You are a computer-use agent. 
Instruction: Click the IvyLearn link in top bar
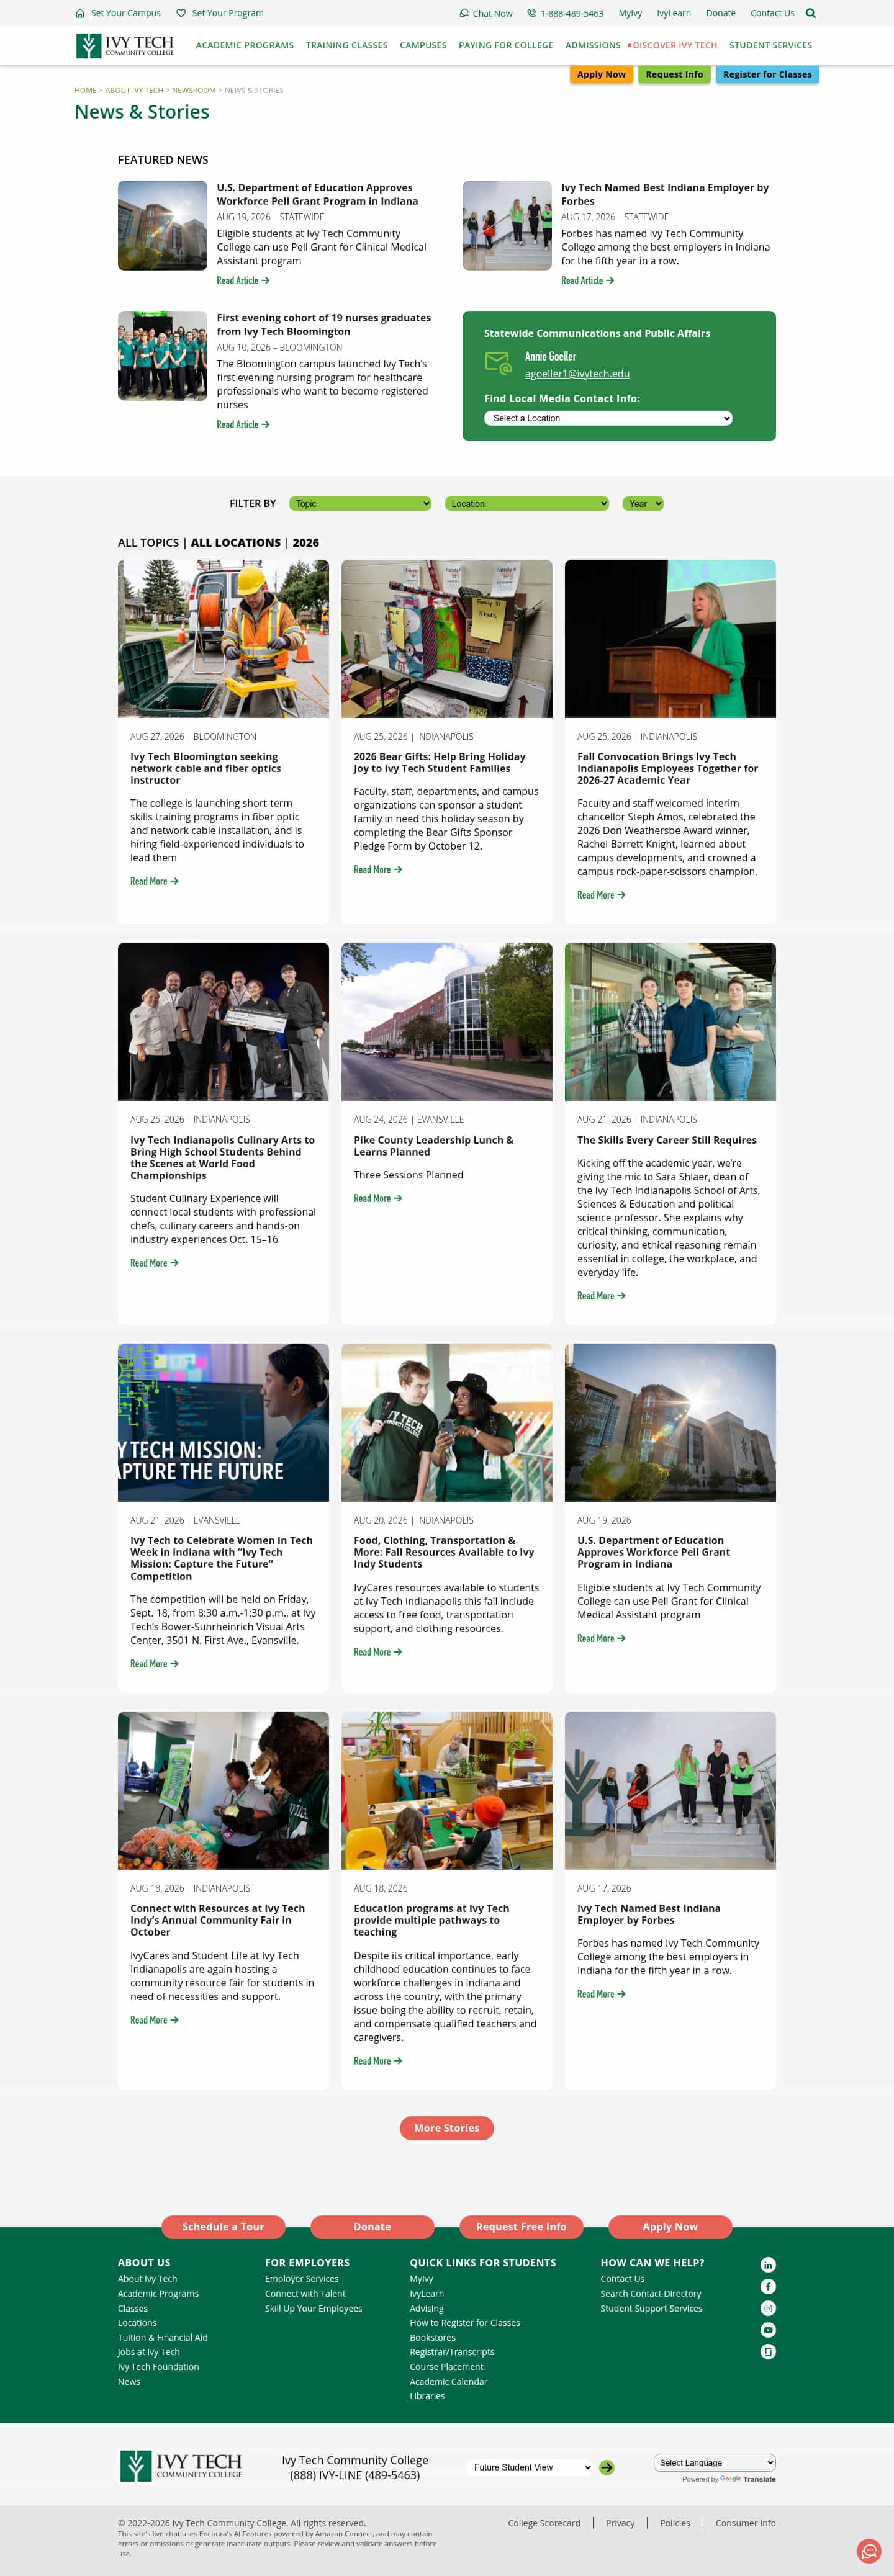pos(674,13)
